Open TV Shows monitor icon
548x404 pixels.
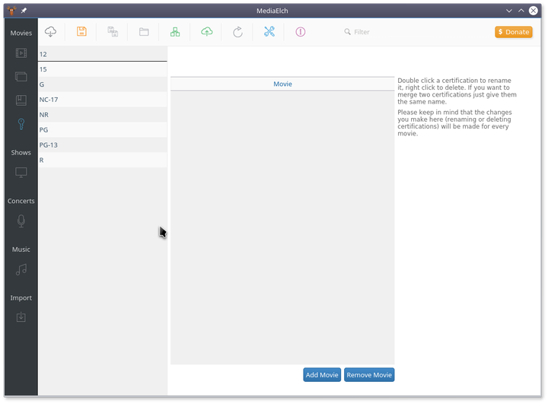(21, 173)
